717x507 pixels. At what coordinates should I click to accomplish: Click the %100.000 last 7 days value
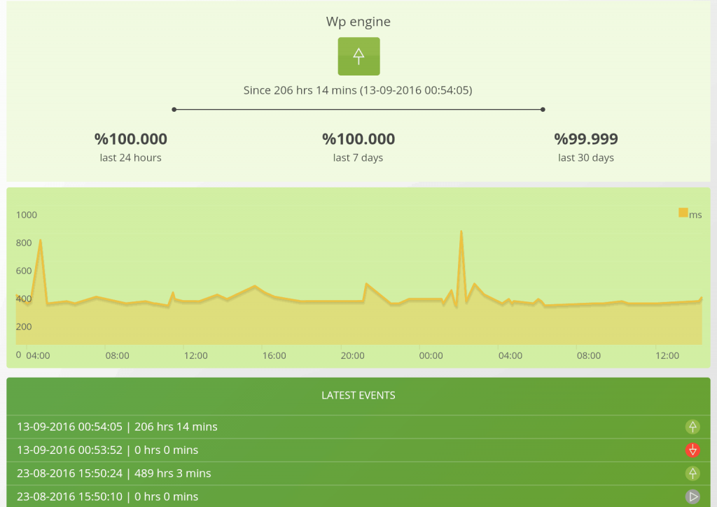[x=358, y=139]
